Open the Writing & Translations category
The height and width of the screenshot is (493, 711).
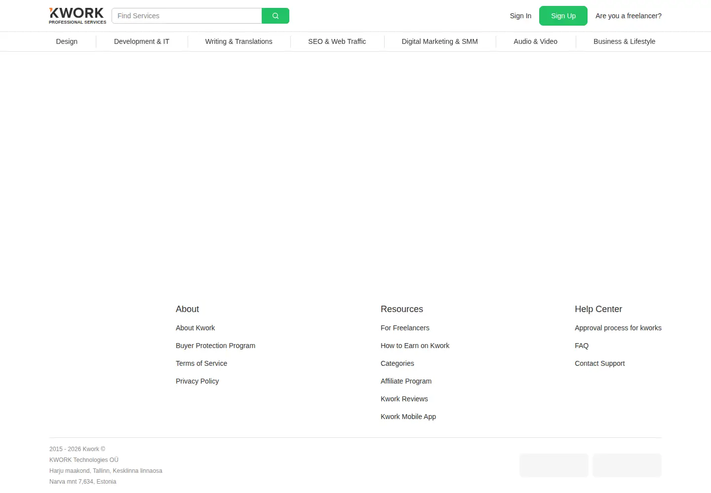coord(239,41)
